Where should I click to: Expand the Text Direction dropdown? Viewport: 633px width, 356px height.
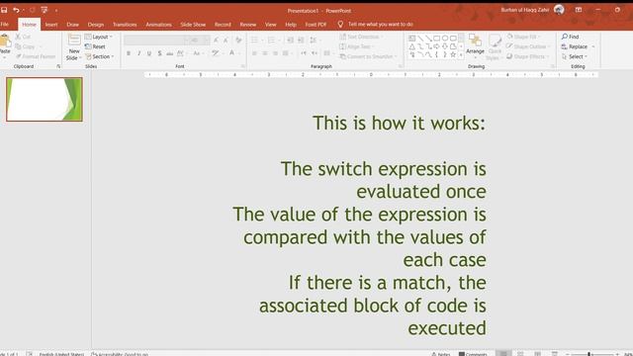[x=361, y=37]
